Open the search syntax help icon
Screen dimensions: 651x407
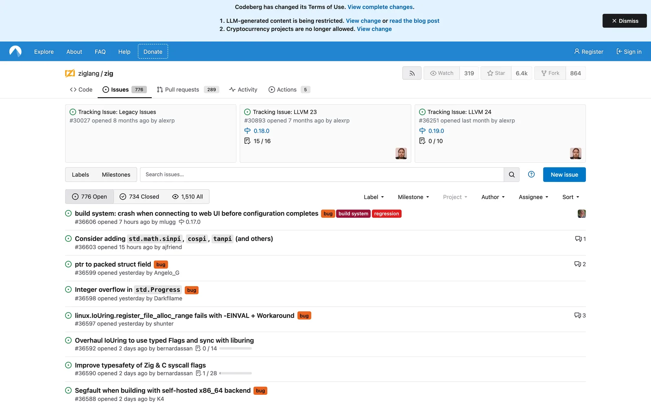point(531,174)
